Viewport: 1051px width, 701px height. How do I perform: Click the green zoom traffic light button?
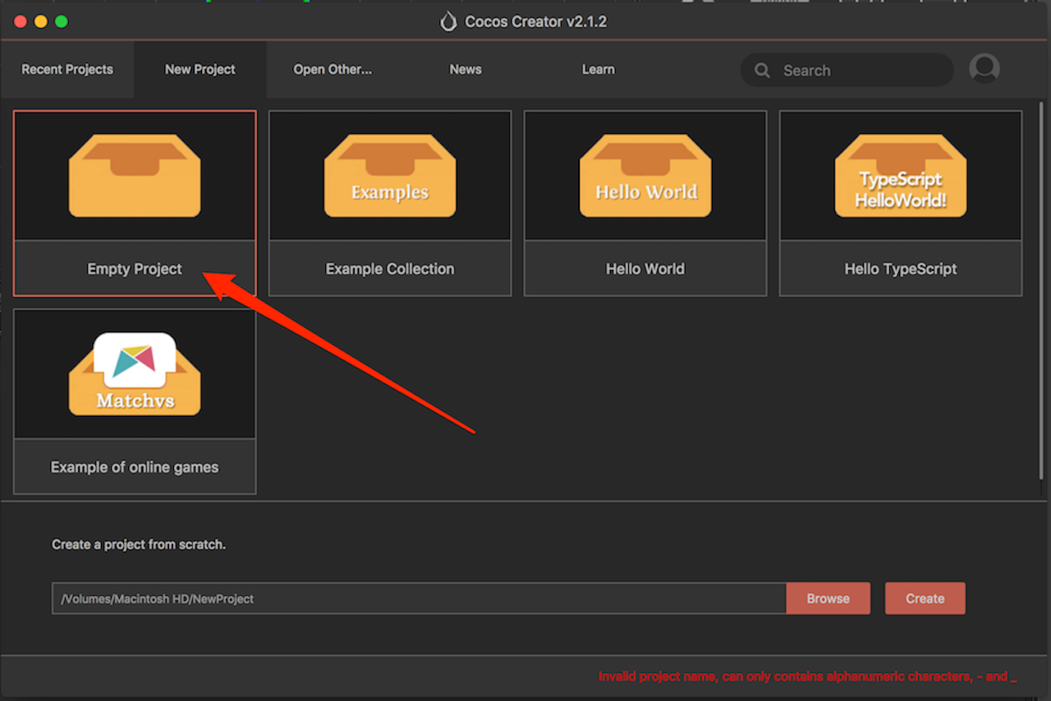click(x=61, y=21)
